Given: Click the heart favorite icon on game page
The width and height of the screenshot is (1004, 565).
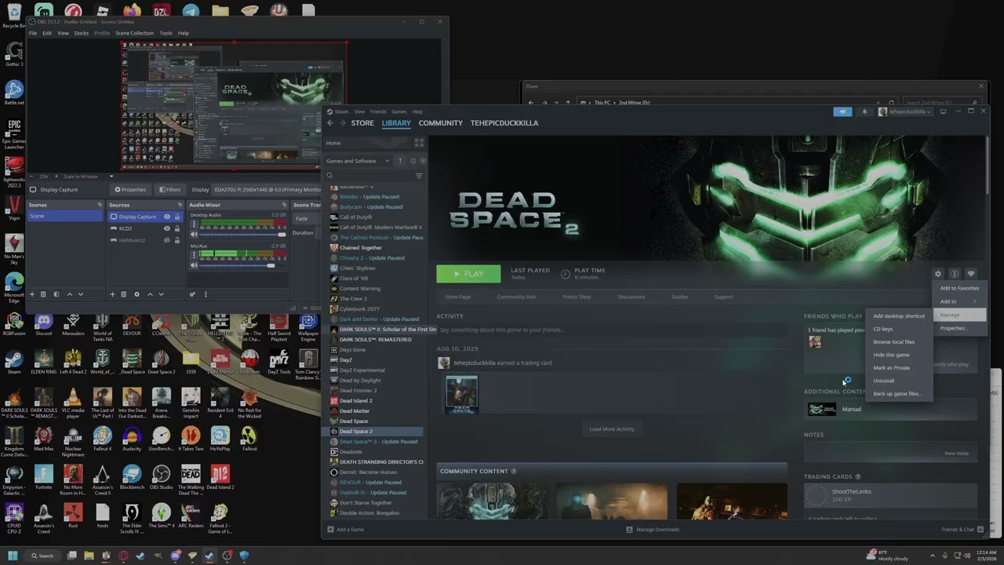Looking at the screenshot, I should [x=970, y=274].
